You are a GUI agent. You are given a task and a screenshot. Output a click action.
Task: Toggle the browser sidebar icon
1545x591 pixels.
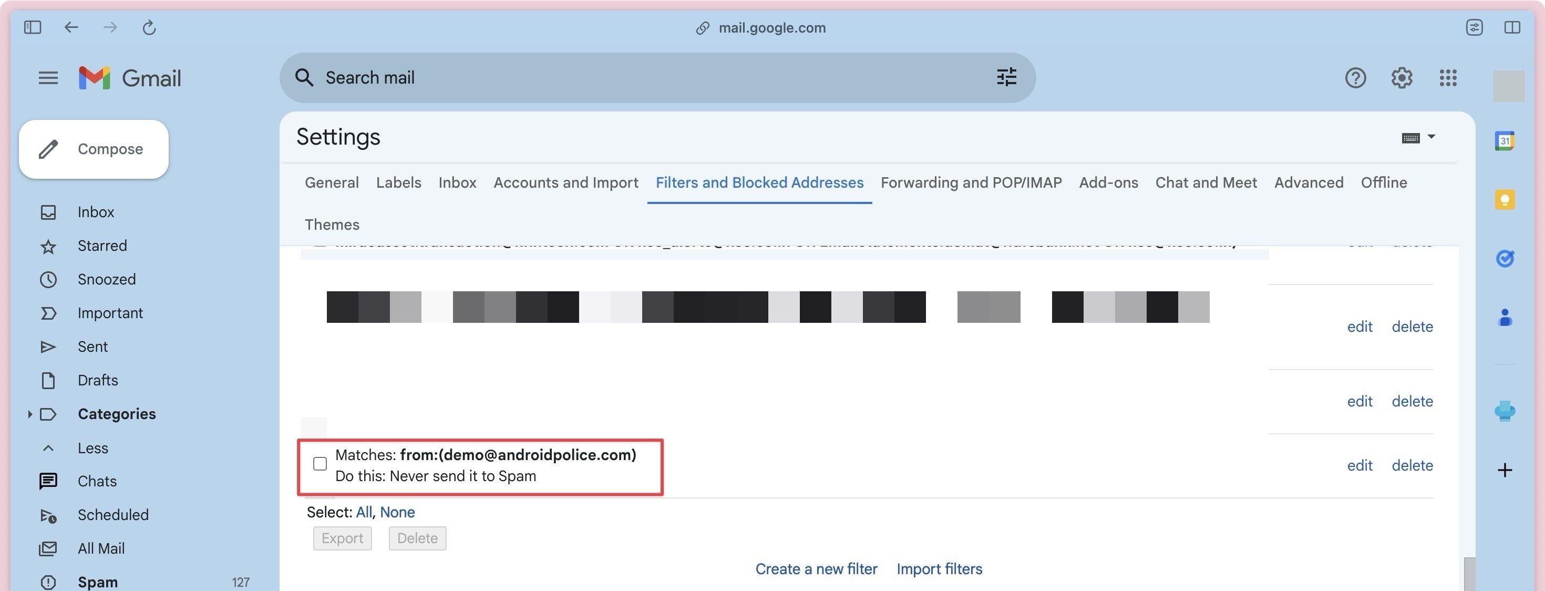33,27
